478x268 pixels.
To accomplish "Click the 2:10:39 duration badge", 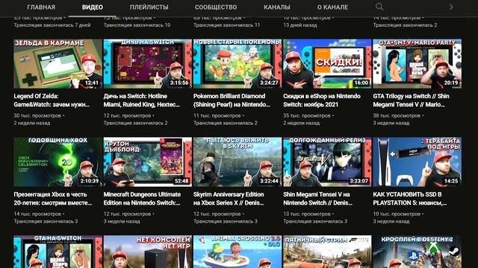I will [90, 181].
